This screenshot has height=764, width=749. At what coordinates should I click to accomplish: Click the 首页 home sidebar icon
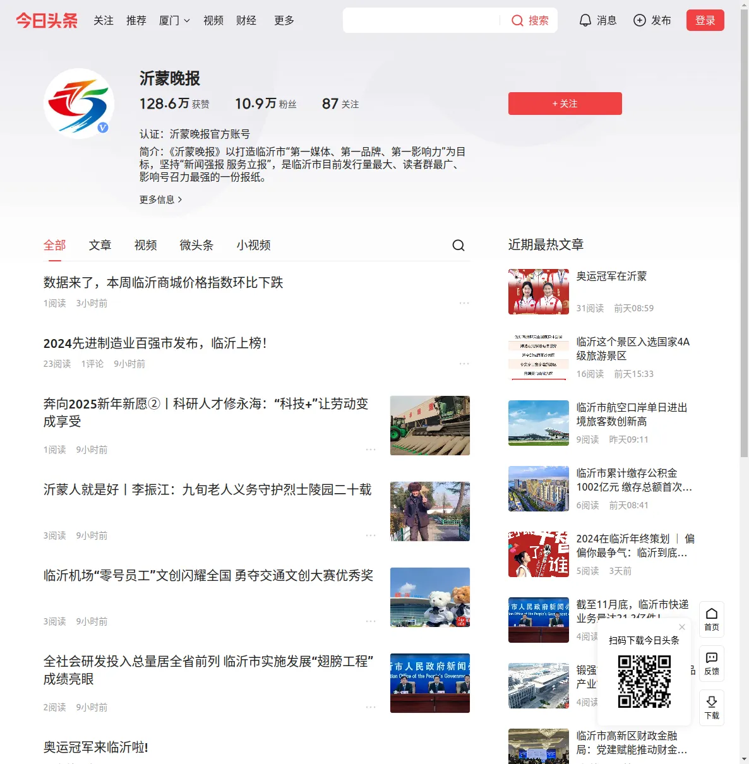click(x=712, y=619)
